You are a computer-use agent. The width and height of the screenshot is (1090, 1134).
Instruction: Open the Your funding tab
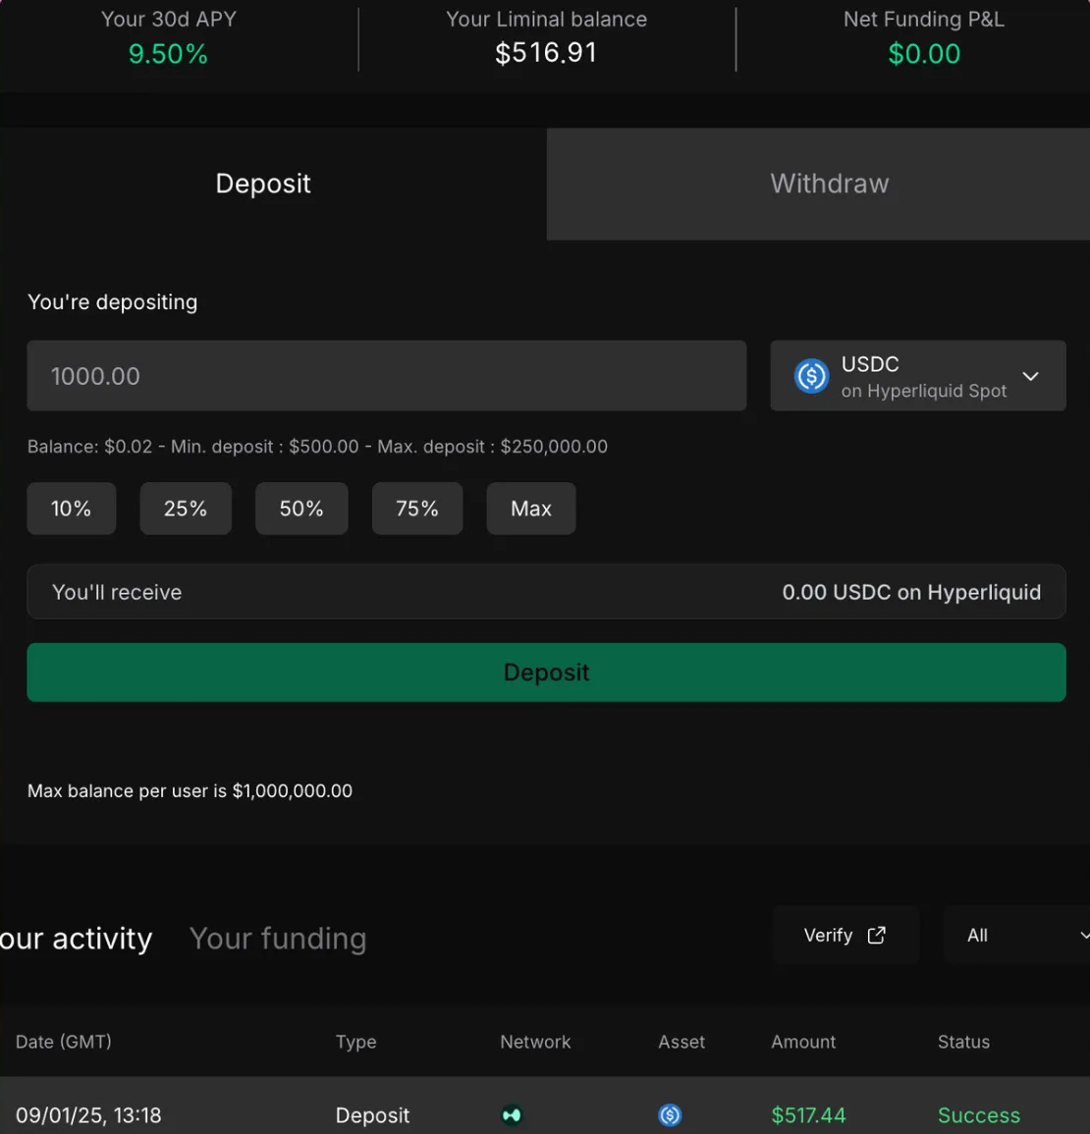(278, 939)
